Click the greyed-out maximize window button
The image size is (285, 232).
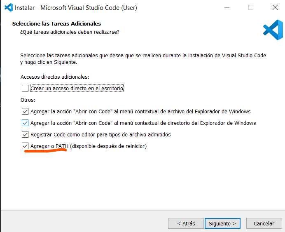pos(251,7)
